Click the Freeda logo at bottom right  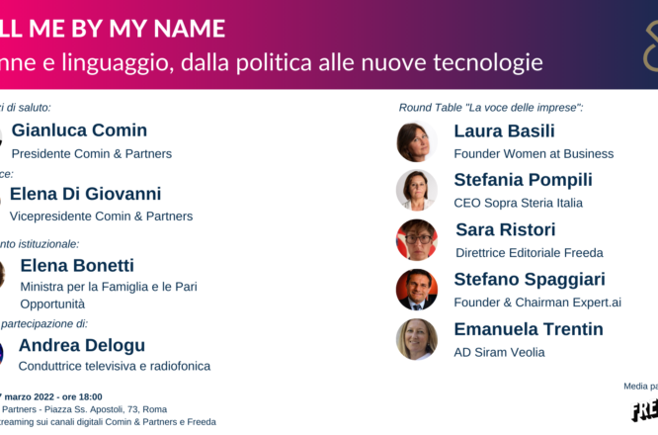click(x=645, y=410)
